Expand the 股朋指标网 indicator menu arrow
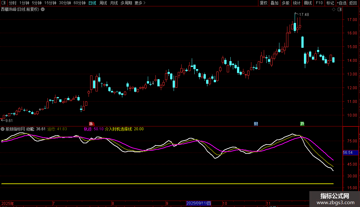The height and width of the screenshot is (207, 360). [3, 129]
